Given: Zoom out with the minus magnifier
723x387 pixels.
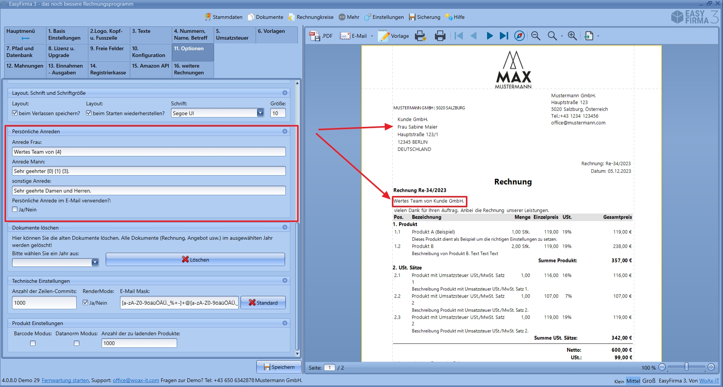Looking at the screenshot, I should 535,36.
